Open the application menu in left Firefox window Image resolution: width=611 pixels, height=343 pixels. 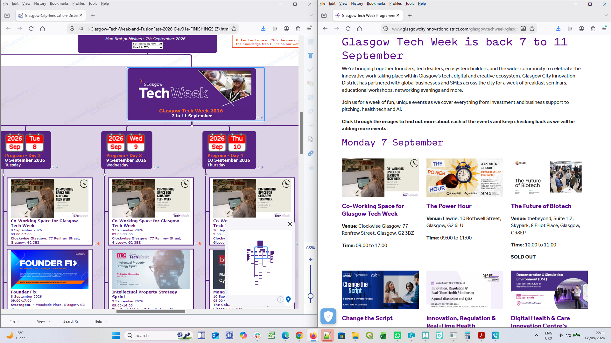[x=309, y=29]
